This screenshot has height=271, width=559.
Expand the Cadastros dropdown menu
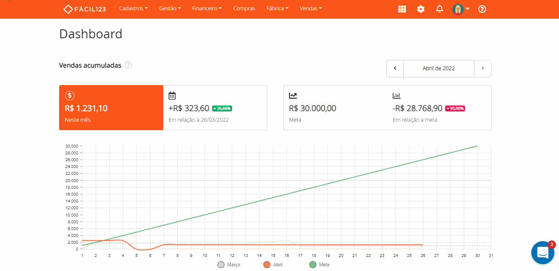pyautogui.click(x=133, y=9)
